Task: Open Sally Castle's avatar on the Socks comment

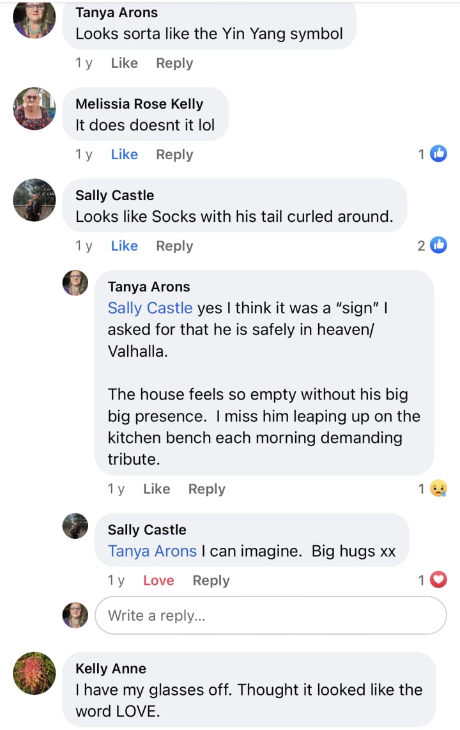Action: 34,200
